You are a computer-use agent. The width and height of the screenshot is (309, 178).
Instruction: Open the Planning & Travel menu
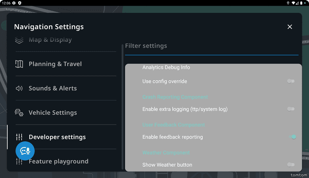[x=55, y=64]
